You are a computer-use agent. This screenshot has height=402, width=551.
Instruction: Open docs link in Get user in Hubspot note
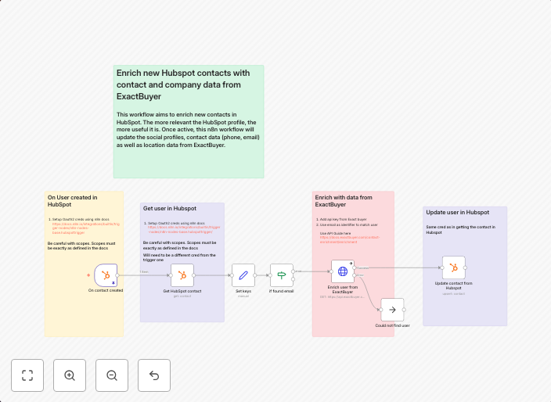[x=184, y=230]
